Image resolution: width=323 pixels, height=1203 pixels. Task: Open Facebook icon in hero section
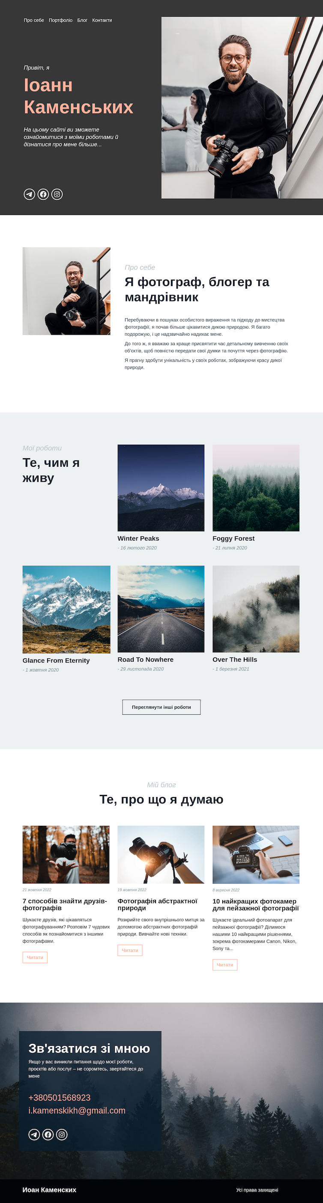(x=43, y=194)
